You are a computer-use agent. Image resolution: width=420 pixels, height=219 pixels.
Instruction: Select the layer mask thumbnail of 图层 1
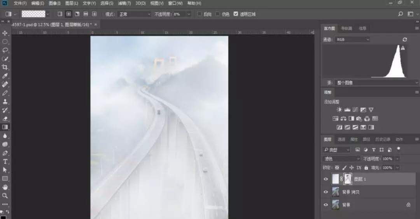348,179
